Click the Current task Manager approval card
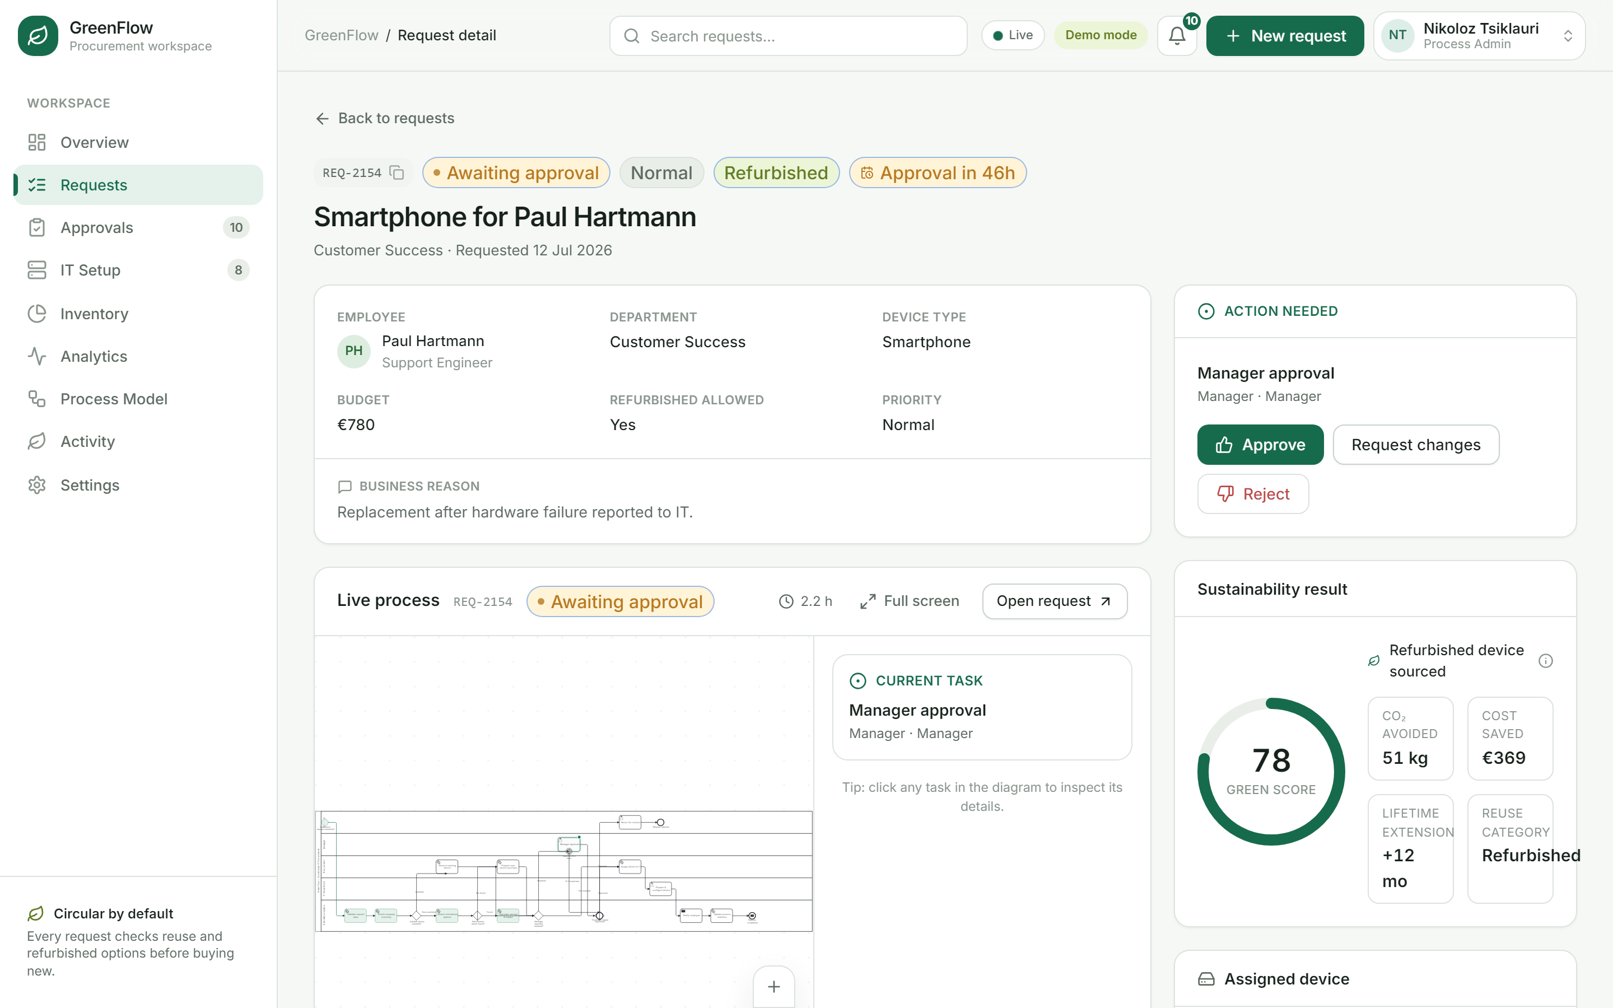Screen dimensions: 1613x1008 coord(982,707)
